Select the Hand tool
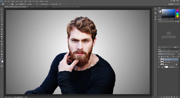This screenshot has width=180, height=98. tap(2, 54)
